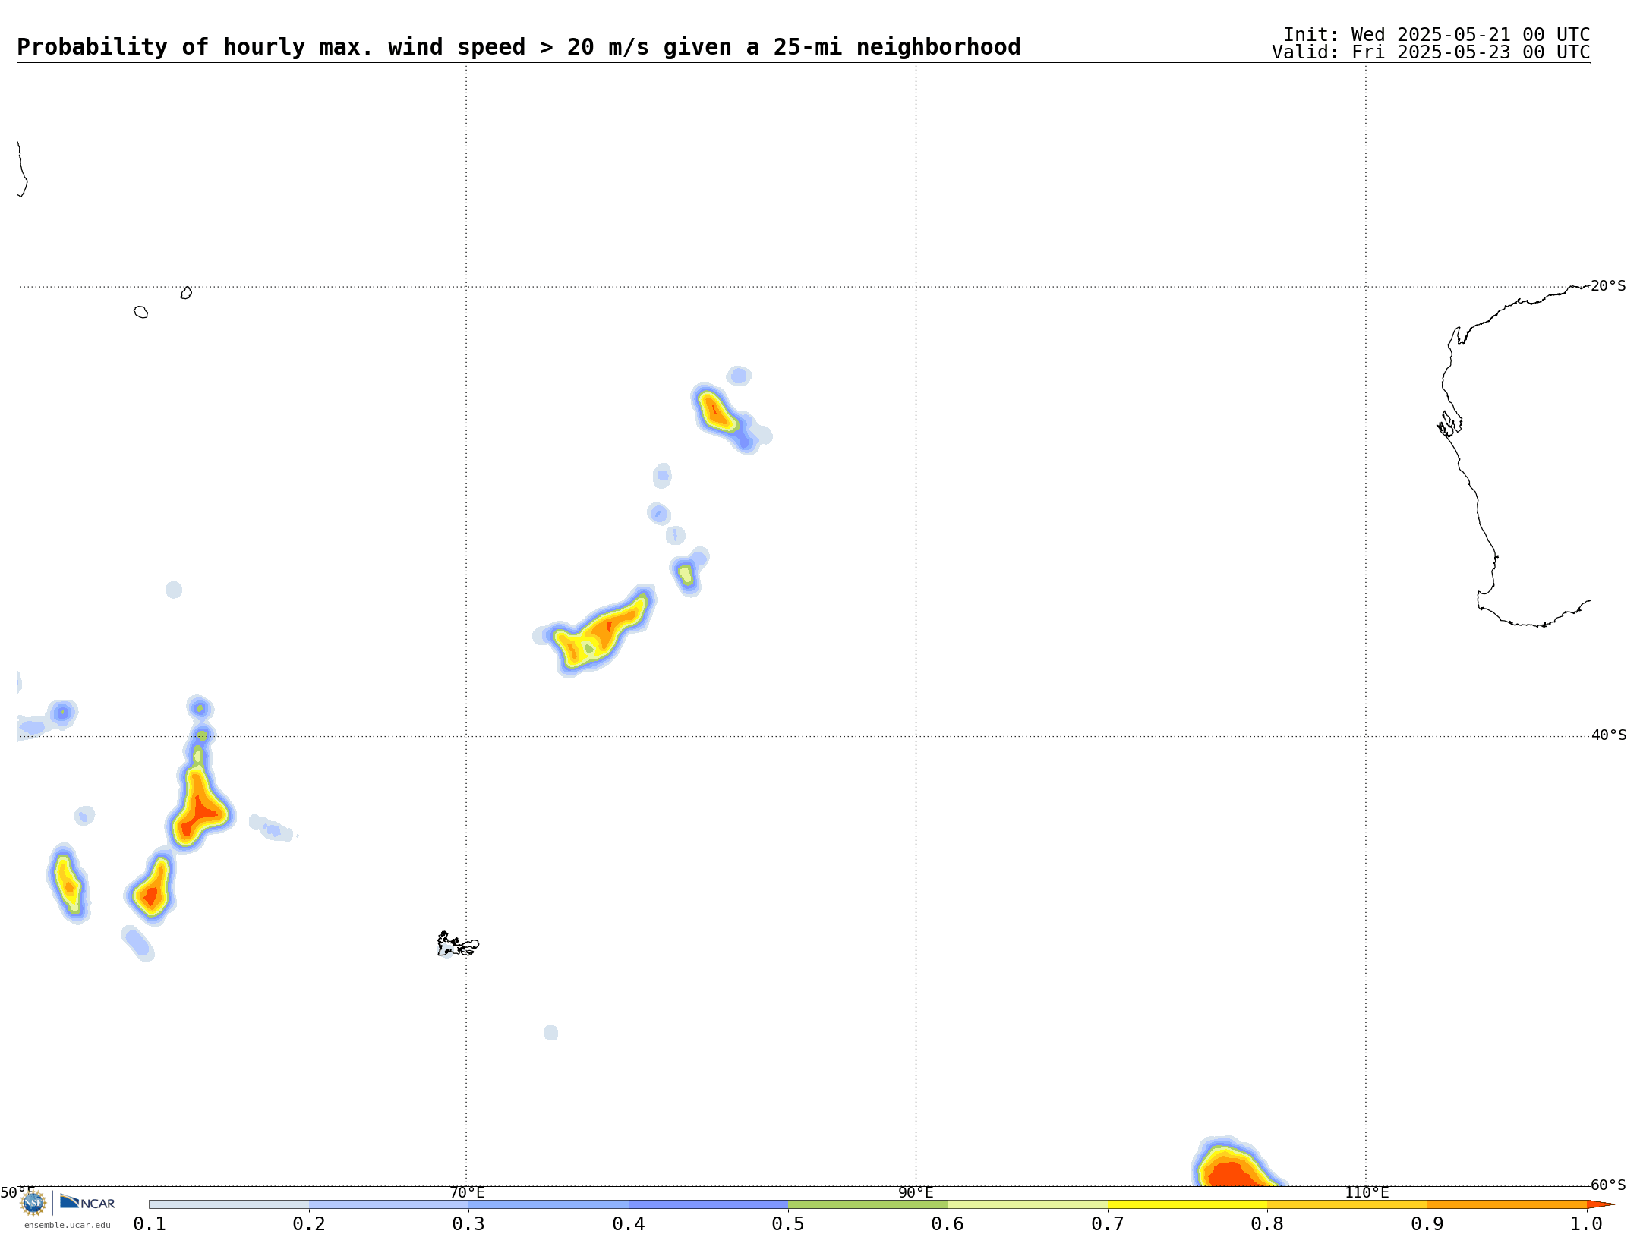This screenshot has width=1640, height=1234.
Task: Click the 1.0 colorbar tick label
Action: pos(1586,1223)
